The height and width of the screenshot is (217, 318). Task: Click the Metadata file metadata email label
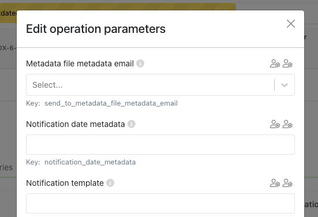tap(80, 63)
